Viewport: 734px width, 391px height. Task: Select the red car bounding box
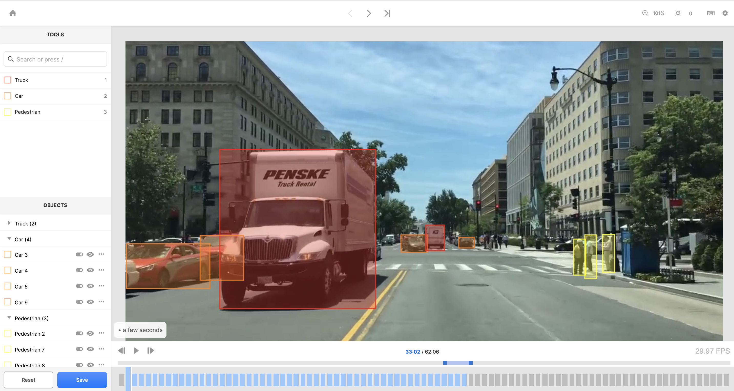(168, 266)
